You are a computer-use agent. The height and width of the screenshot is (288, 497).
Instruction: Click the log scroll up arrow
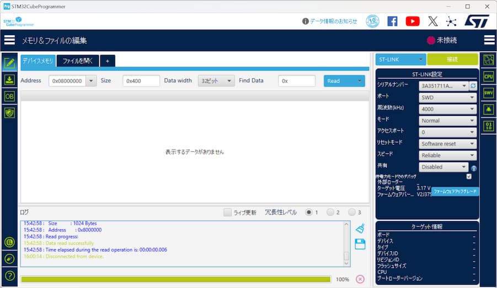pyautogui.click(x=346, y=224)
